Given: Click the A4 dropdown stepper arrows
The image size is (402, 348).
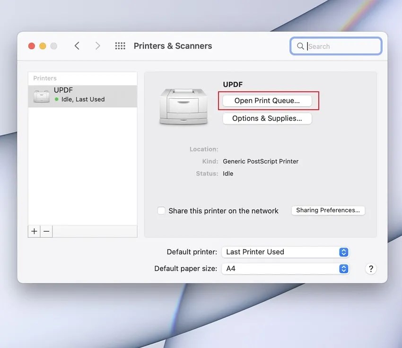Looking at the screenshot, I should coord(343,269).
